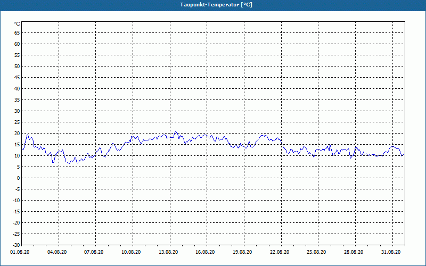Screen dimensions: 426x266
Task: Click y-axis label -25
Action: click(17, 234)
